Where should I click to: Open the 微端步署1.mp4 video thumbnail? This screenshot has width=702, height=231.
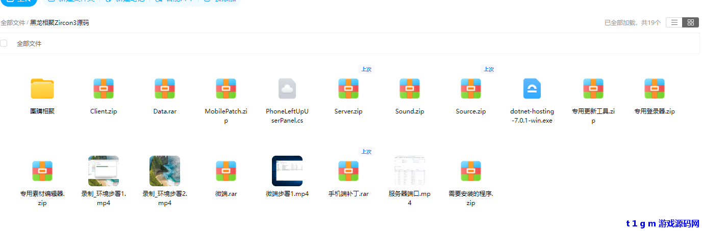pos(287,171)
